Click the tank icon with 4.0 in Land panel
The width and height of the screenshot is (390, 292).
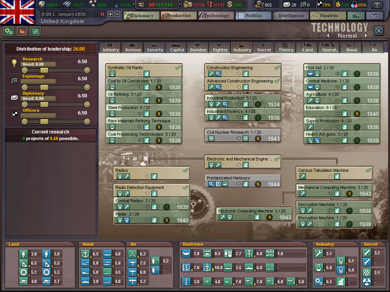tap(23, 282)
